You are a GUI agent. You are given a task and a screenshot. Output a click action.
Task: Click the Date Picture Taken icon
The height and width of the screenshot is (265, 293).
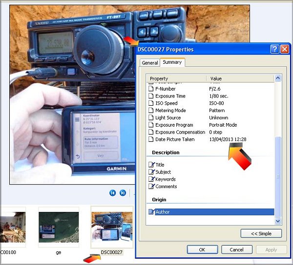[x=151, y=139]
